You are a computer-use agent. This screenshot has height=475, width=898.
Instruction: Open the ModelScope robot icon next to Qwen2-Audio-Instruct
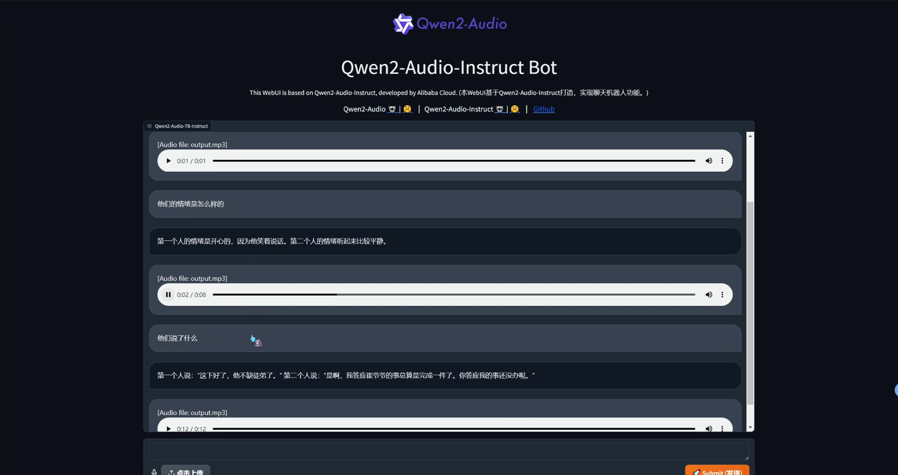(500, 109)
